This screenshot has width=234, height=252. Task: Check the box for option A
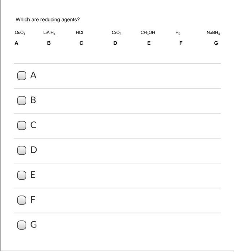click(22, 76)
